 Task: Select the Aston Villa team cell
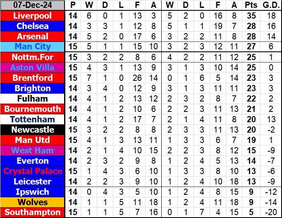(x=33, y=68)
